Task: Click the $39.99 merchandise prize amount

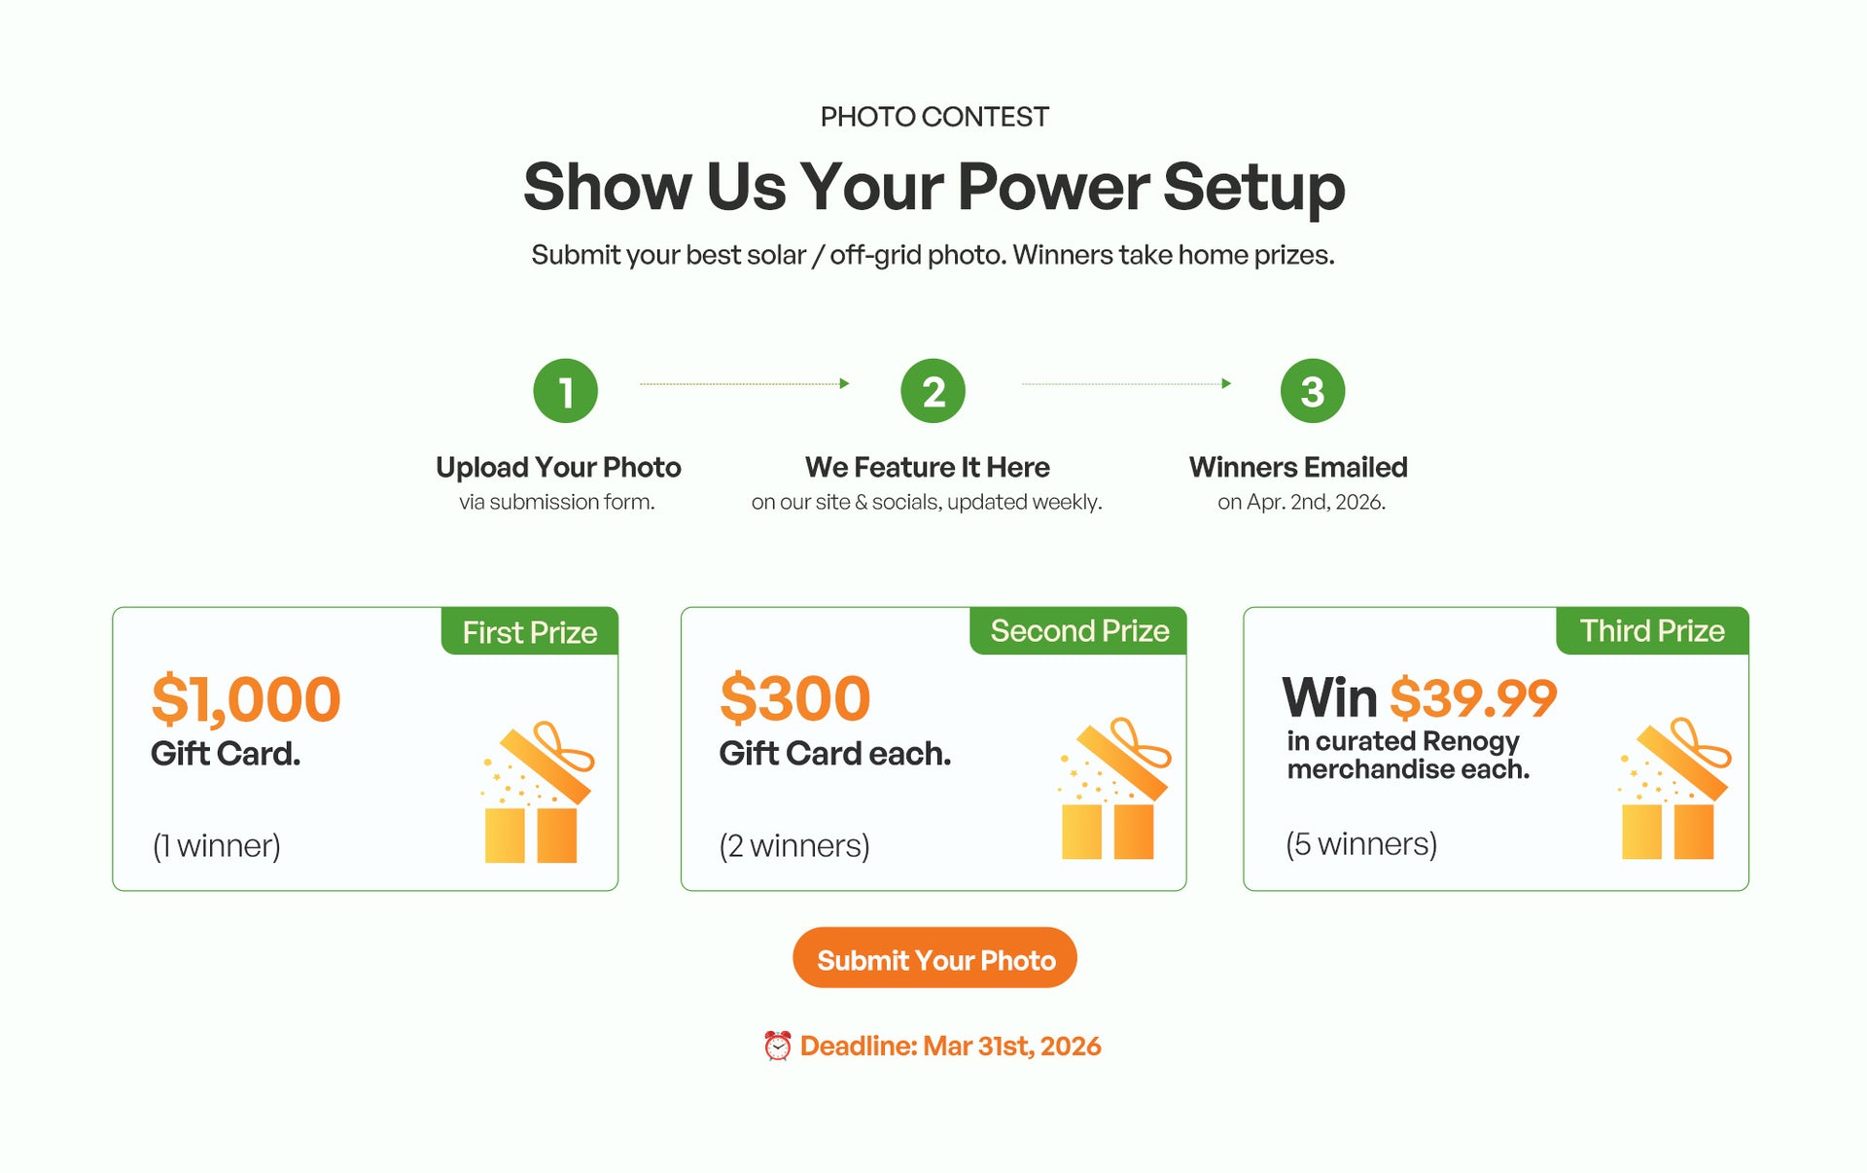Action: [1472, 698]
